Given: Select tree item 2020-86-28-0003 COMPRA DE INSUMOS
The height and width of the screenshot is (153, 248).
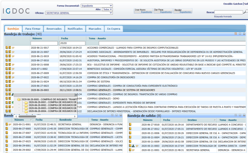Looking at the screenshot, I should click(x=52, y=108).
